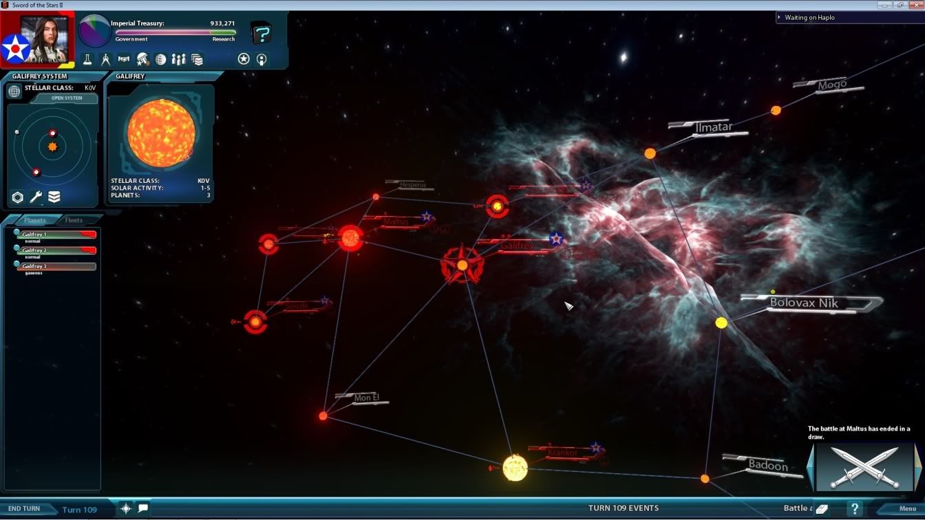Select the Maltus star label
925x520 pixels.
pyautogui.click(x=396, y=221)
